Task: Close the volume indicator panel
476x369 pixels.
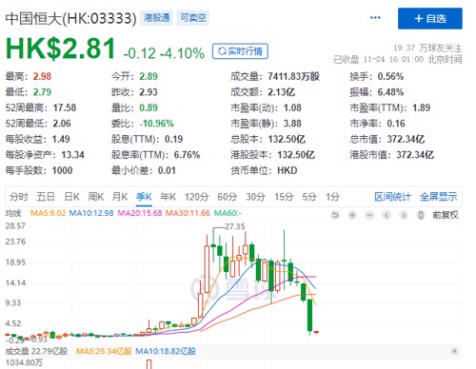Action: coord(454,351)
